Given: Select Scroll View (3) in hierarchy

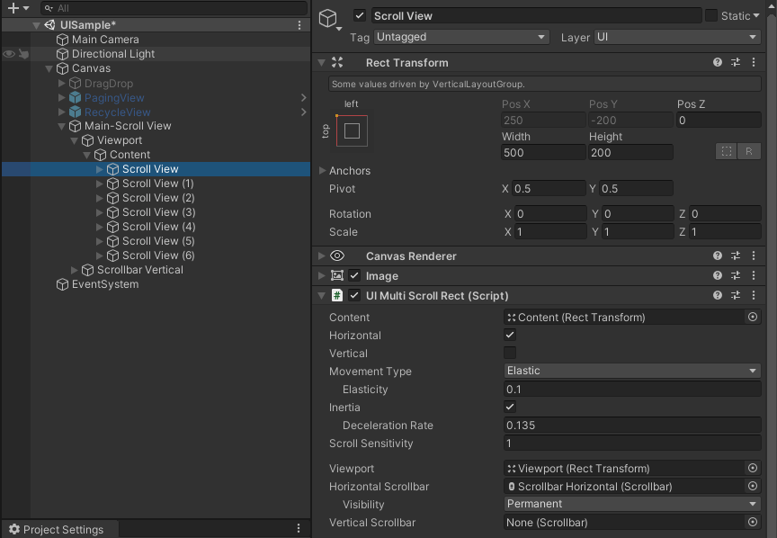Looking at the screenshot, I should [x=158, y=212].
